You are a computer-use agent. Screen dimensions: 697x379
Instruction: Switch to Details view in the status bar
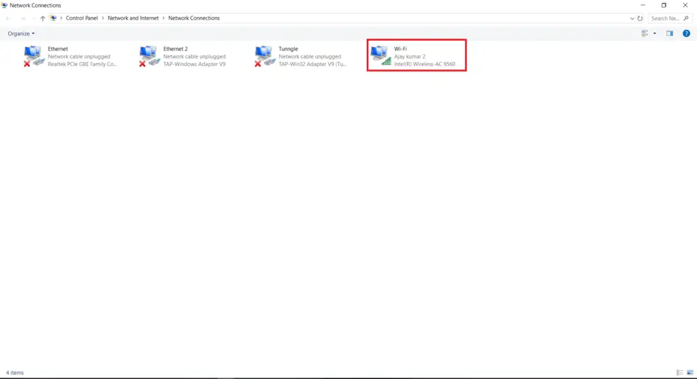point(680,372)
